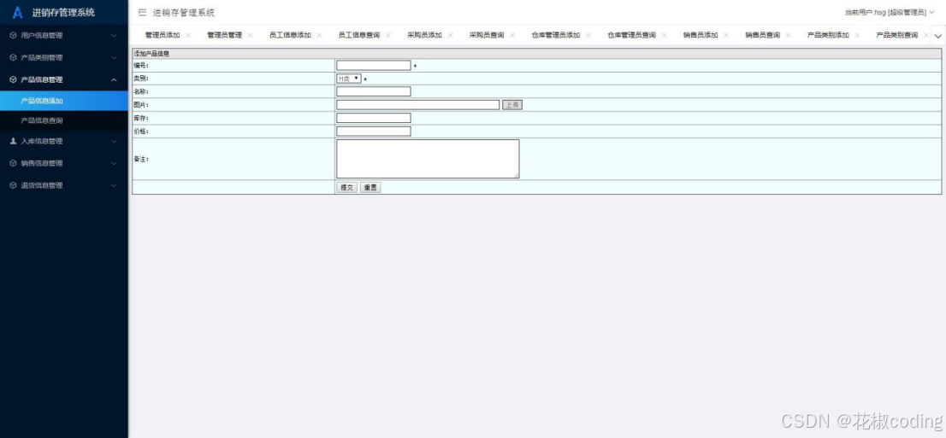Close the 员工信息添加 tab
The width and height of the screenshot is (946, 438).
tap(319, 36)
